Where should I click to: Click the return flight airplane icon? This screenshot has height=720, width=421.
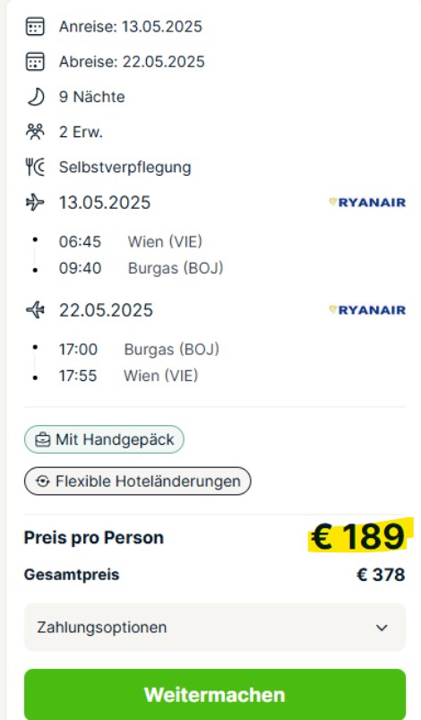click(x=35, y=310)
